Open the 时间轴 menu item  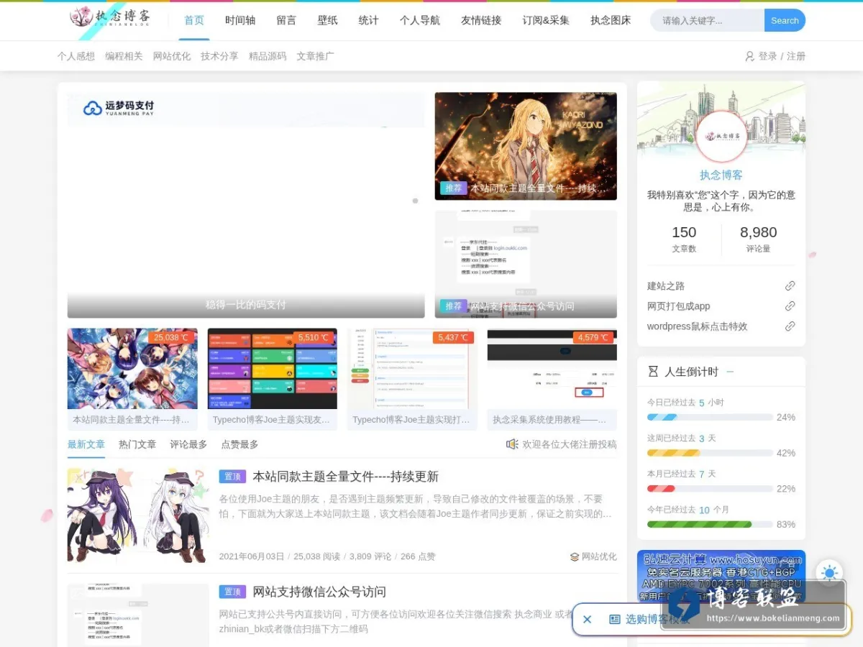[240, 20]
